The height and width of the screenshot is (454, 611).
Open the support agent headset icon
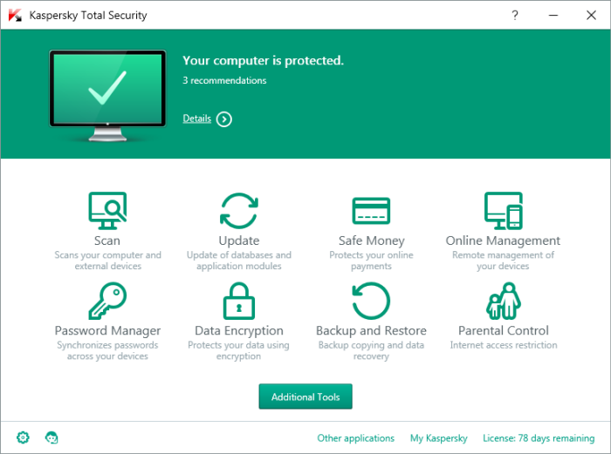pos(51,437)
